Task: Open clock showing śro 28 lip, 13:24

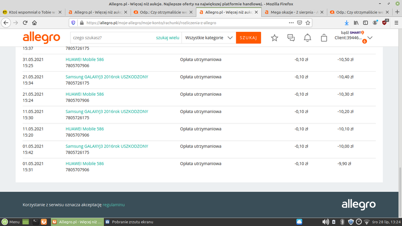Action: [x=386, y=222]
